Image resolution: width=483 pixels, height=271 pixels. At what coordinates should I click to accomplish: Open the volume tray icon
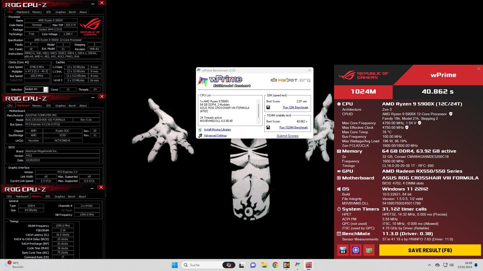452,265
